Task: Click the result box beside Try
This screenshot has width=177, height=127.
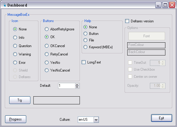Action: tap(57, 100)
